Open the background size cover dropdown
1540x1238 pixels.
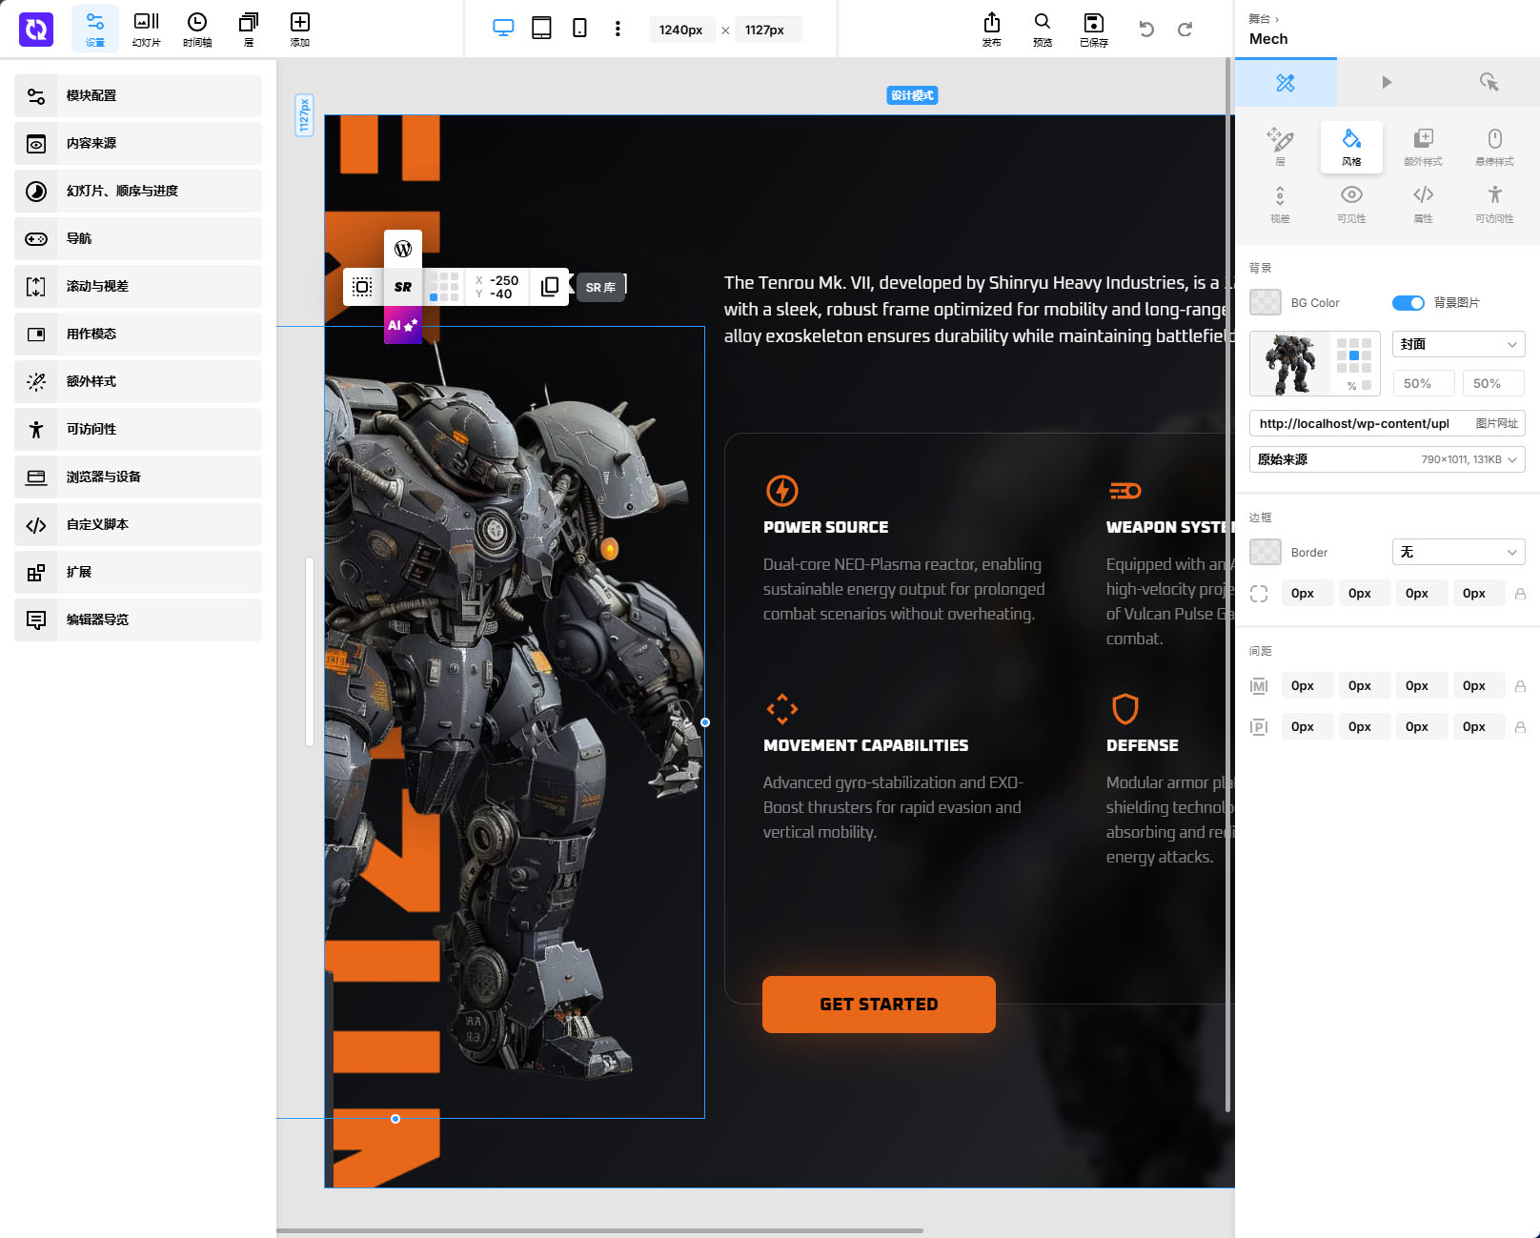1458,344
